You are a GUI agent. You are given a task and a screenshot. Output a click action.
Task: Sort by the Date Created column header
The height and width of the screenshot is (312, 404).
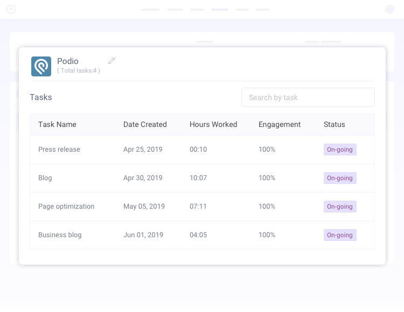[145, 124]
